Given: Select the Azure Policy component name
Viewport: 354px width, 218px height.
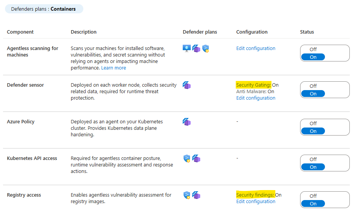Looking at the screenshot, I should 21,122.
